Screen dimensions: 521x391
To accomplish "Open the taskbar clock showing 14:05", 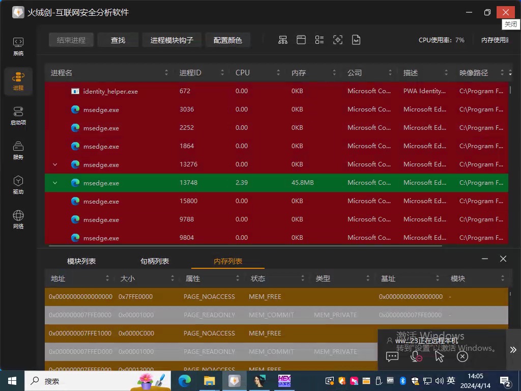I will click(x=475, y=381).
